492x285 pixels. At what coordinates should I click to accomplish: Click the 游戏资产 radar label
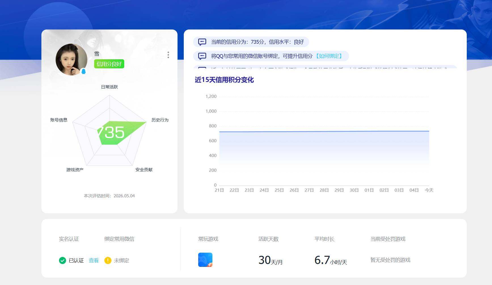pos(75,170)
